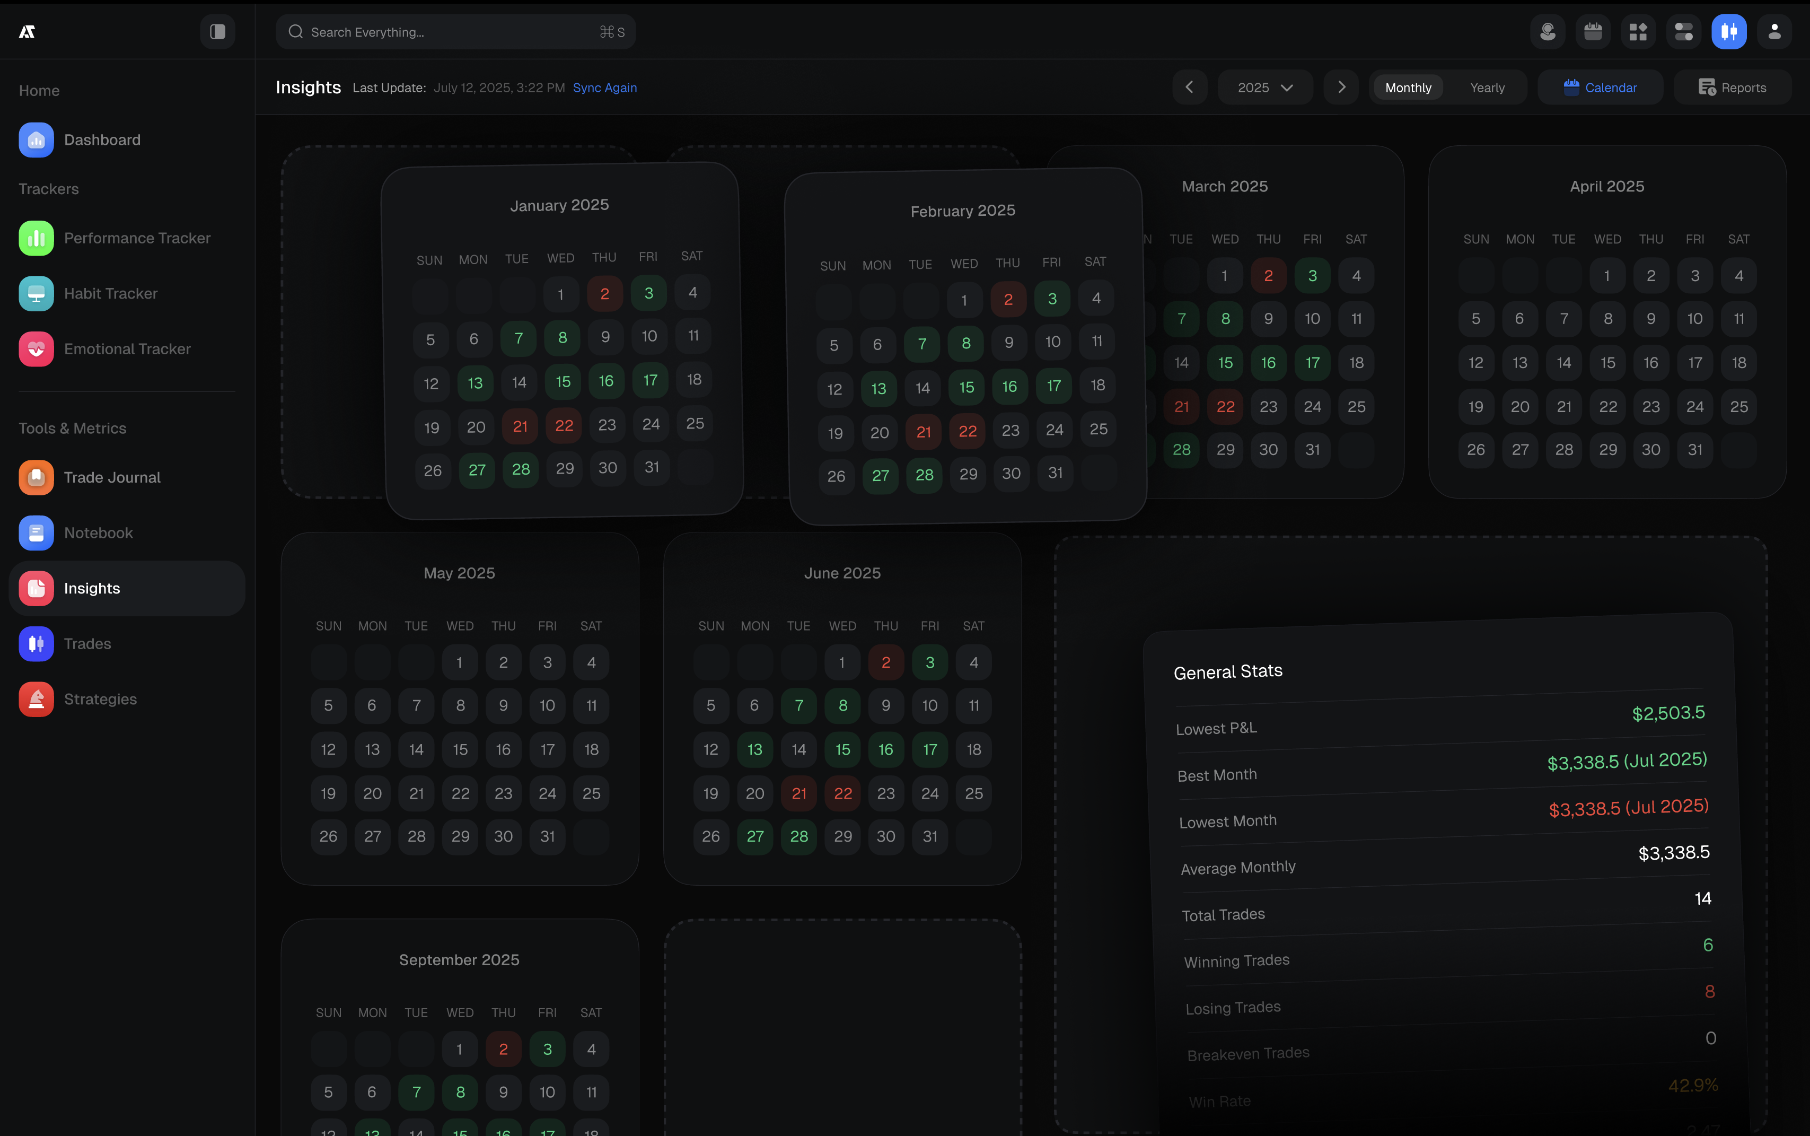Switch to the Reports tab

1732,88
